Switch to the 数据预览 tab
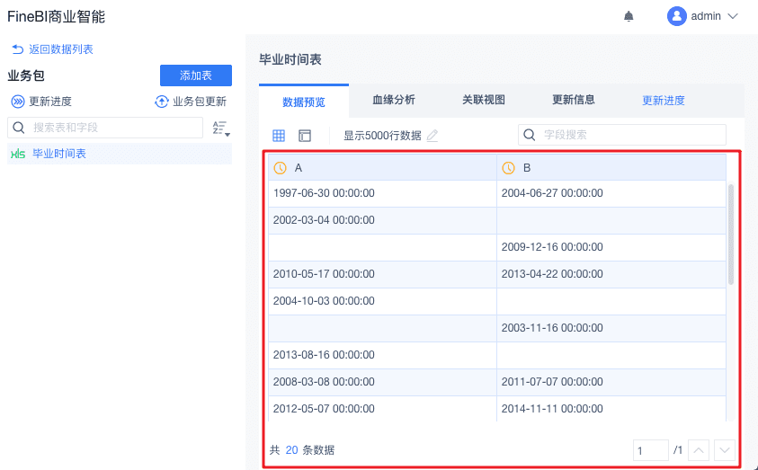This screenshot has width=758, height=470. click(x=304, y=102)
